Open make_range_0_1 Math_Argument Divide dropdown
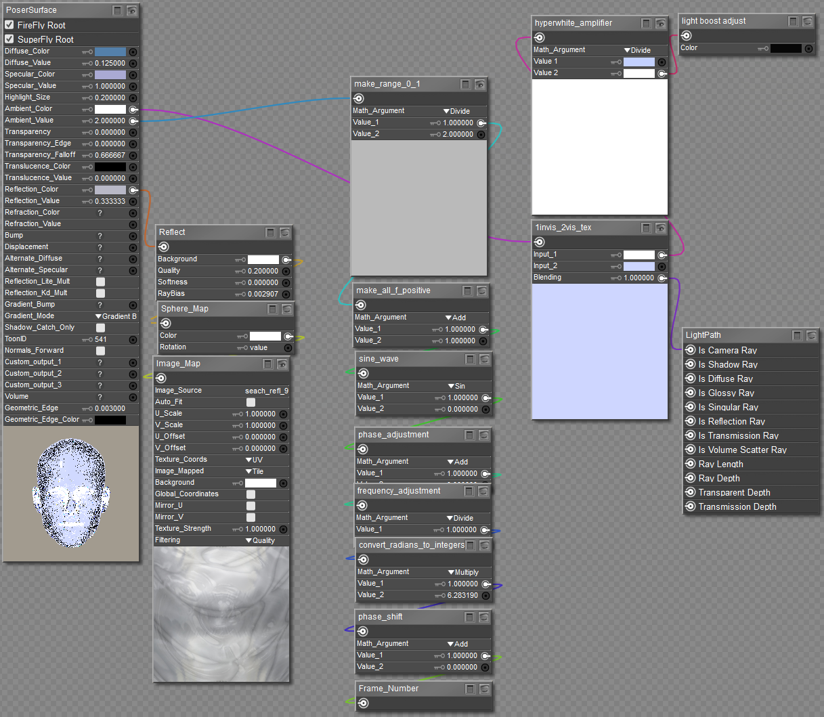The image size is (824, 717). [x=456, y=111]
